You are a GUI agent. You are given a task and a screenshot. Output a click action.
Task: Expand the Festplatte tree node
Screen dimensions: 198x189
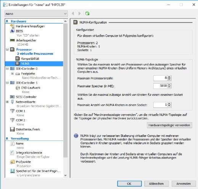click(x=12, y=74)
